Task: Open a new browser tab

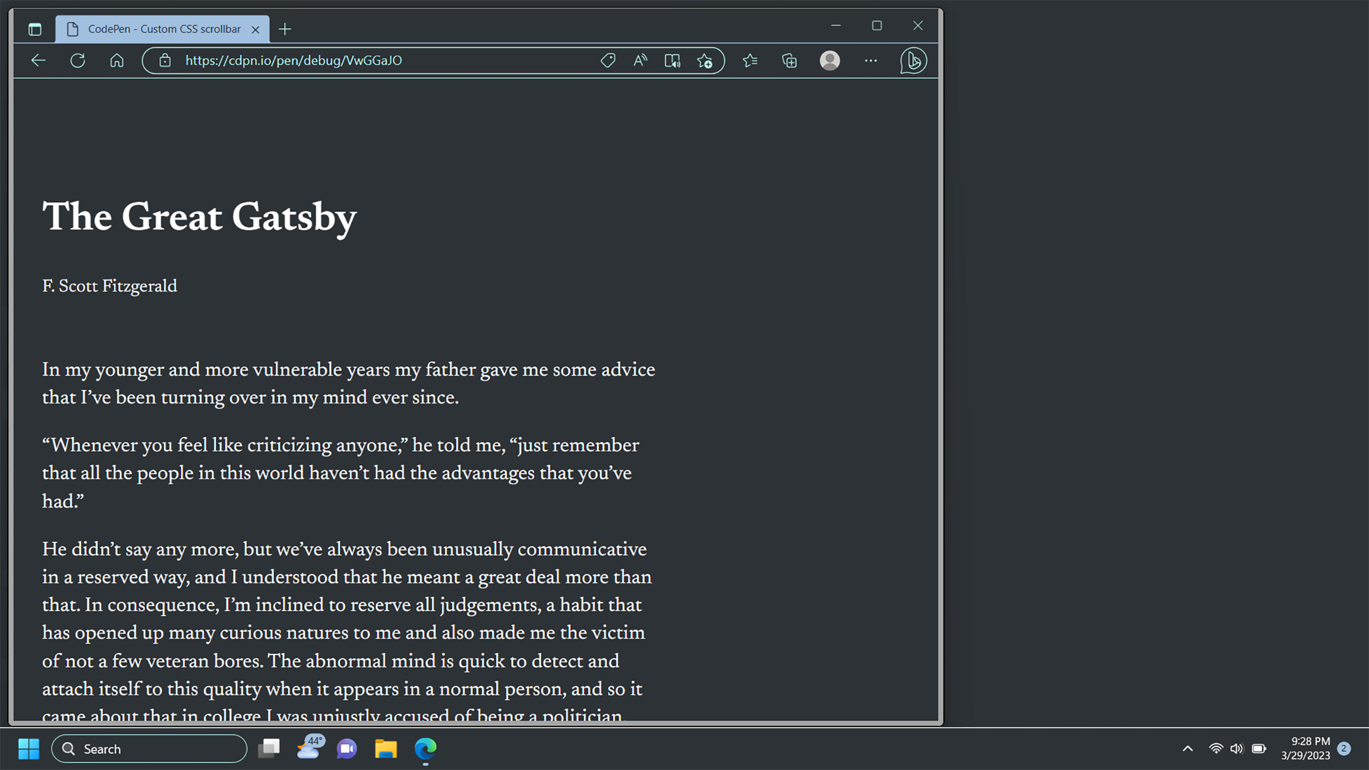Action: tap(285, 29)
